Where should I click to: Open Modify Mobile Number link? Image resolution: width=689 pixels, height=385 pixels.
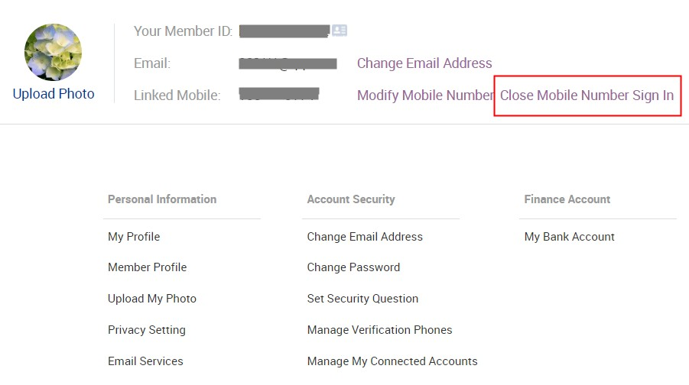(425, 95)
